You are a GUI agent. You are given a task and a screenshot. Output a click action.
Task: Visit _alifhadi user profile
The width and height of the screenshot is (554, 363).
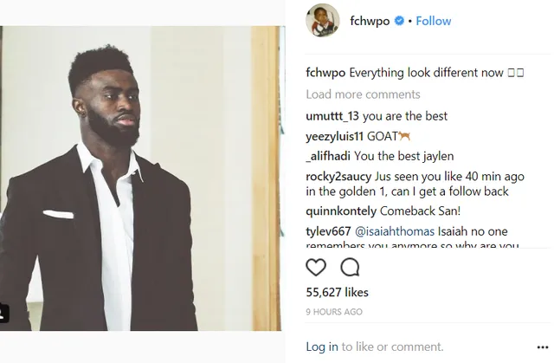[x=328, y=156]
